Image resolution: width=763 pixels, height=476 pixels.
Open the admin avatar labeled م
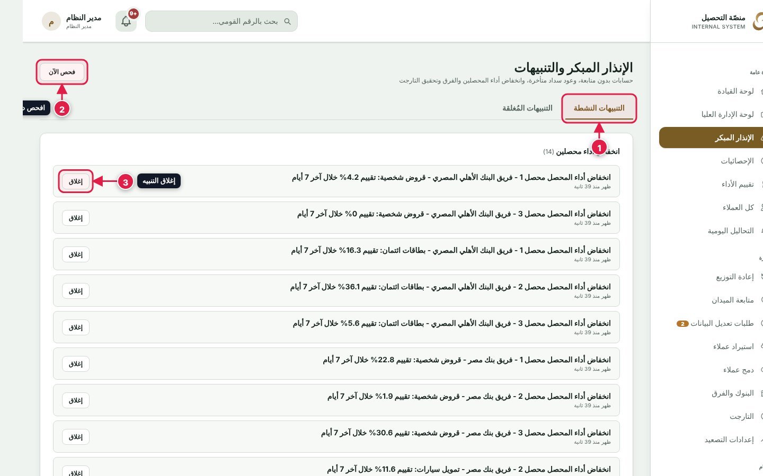51,21
